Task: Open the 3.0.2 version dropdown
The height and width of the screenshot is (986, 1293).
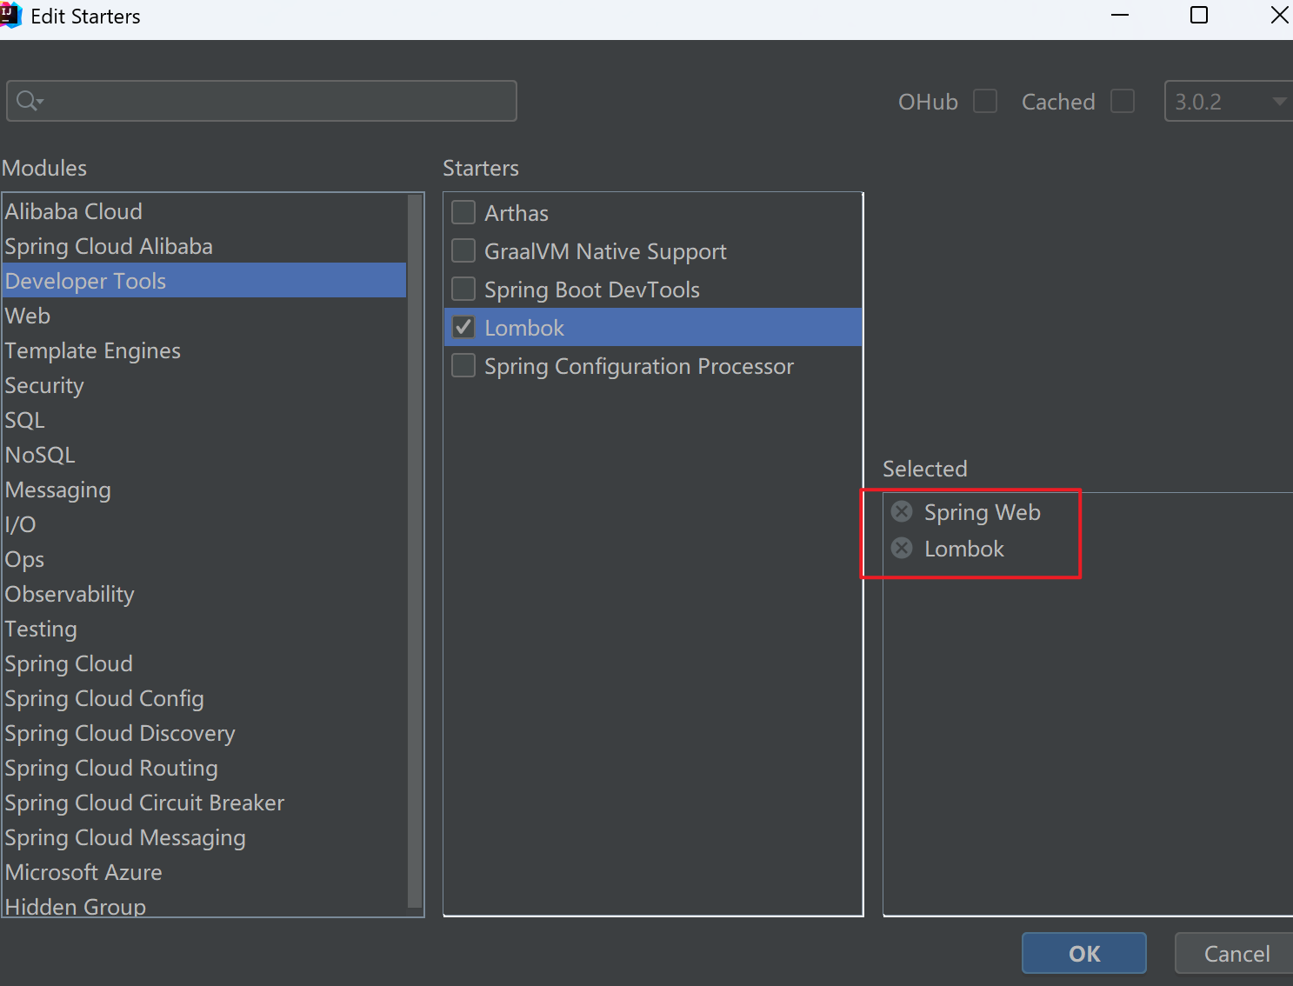Action: [1229, 101]
